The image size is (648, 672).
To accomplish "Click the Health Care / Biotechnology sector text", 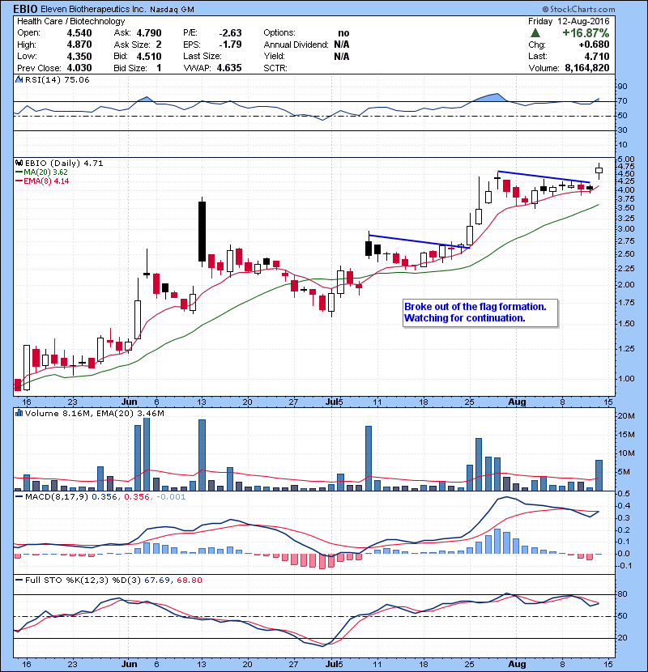I will tap(71, 21).
